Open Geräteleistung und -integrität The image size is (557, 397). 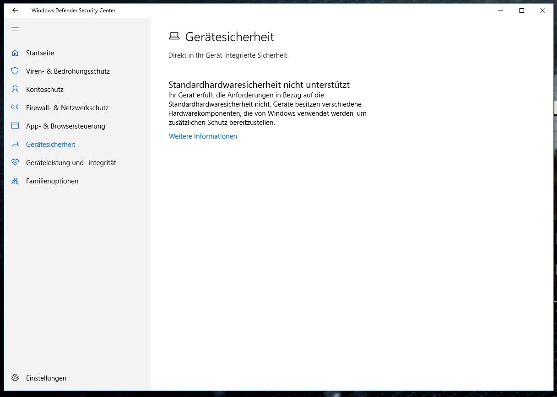77,163
